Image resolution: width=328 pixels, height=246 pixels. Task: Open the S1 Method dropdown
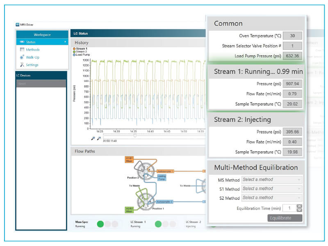pos(271,189)
